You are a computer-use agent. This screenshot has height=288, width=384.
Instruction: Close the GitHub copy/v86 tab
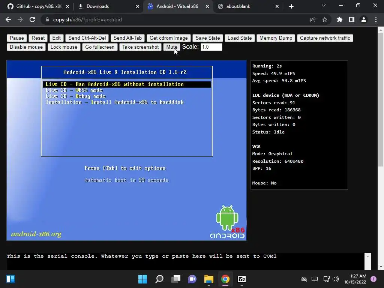pyautogui.click(x=67, y=6)
